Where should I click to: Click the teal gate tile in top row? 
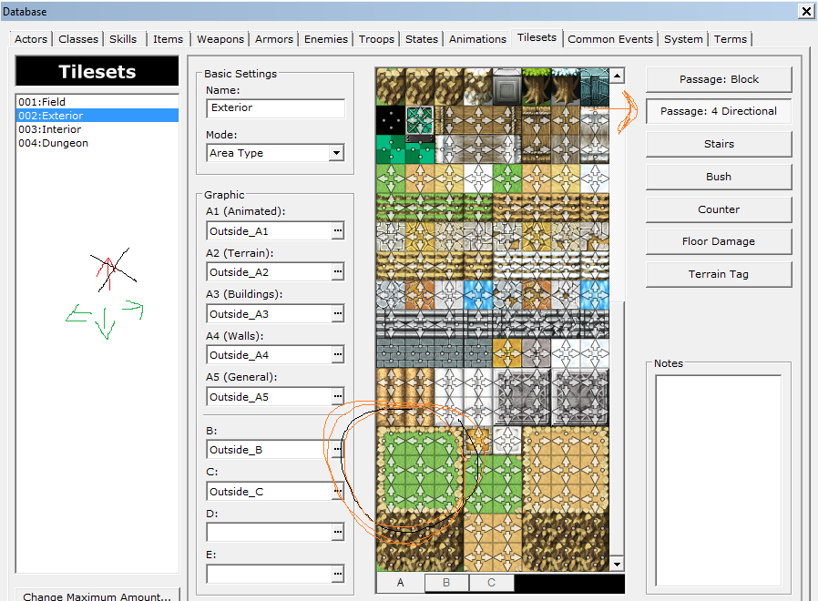pyautogui.click(x=595, y=87)
